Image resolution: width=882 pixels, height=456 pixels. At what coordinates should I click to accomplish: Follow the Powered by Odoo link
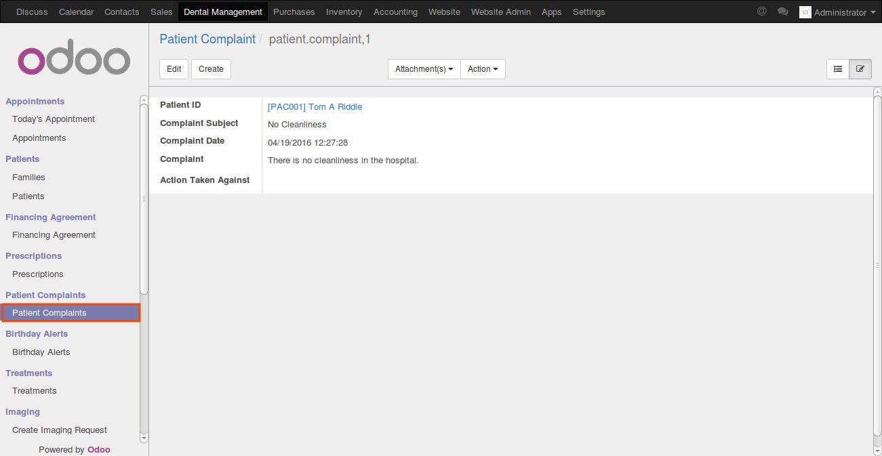98,449
